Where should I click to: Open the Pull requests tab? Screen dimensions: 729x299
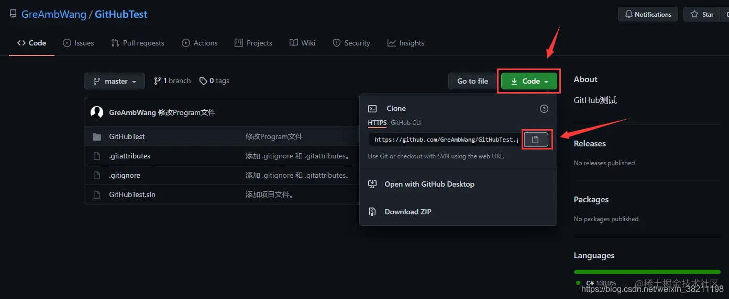tap(138, 43)
